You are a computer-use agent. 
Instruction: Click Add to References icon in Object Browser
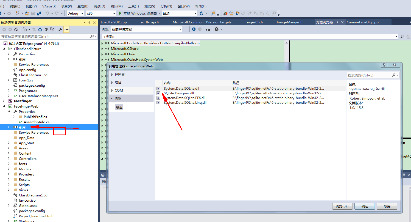[x=208, y=29]
